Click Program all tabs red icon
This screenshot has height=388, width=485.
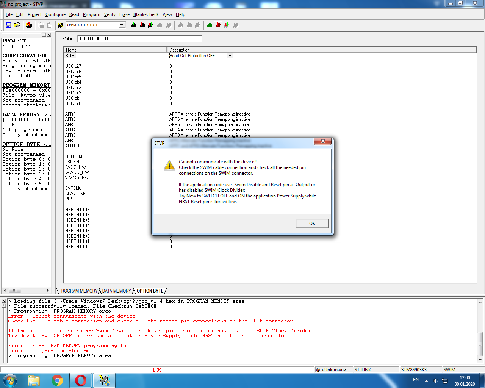(218, 25)
